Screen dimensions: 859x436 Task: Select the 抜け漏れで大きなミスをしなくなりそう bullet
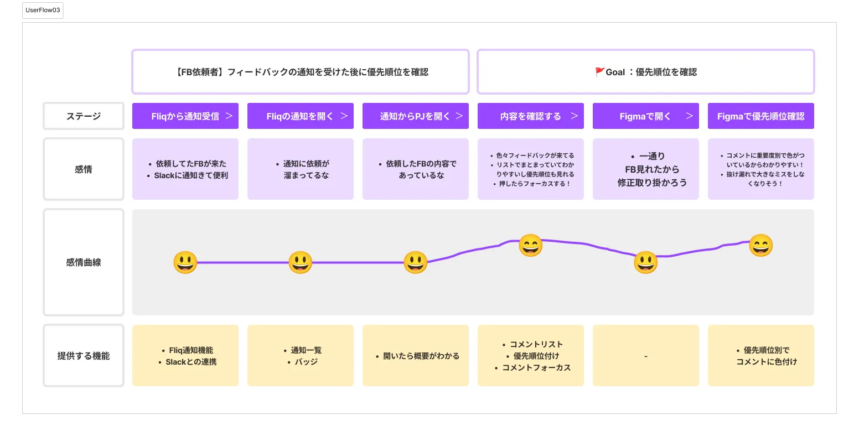click(x=762, y=179)
